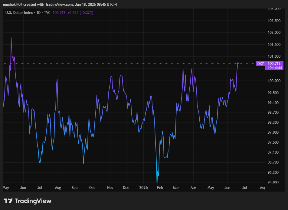Viewport: 288px width, 210px height.
Task: Click the 100.712 current price tag
Action: (274, 64)
